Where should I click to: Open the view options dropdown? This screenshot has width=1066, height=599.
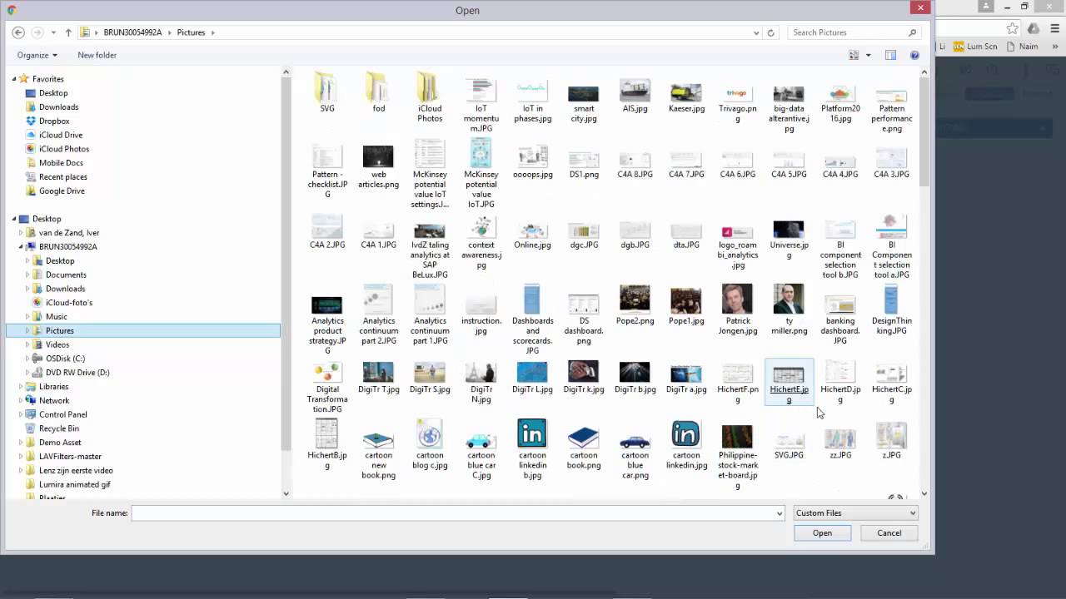click(868, 55)
